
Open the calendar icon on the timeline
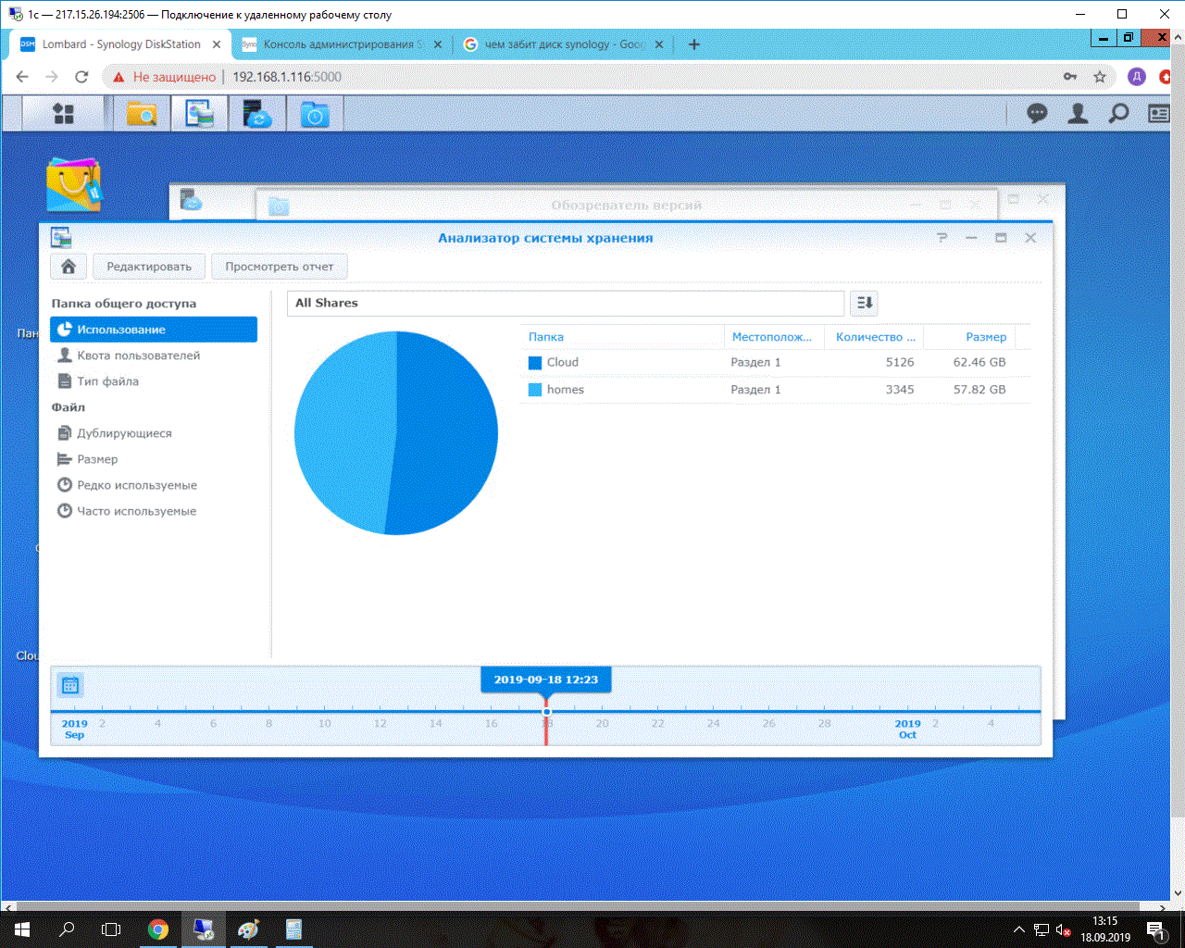(70, 685)
